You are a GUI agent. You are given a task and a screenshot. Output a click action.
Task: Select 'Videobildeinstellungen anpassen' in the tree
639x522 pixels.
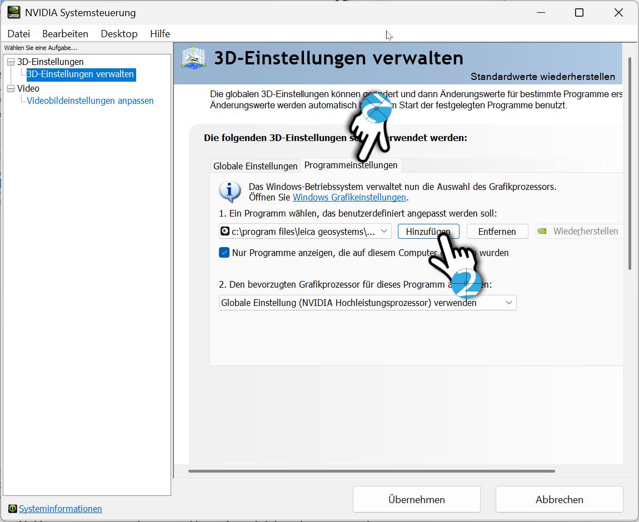point(90,101)
